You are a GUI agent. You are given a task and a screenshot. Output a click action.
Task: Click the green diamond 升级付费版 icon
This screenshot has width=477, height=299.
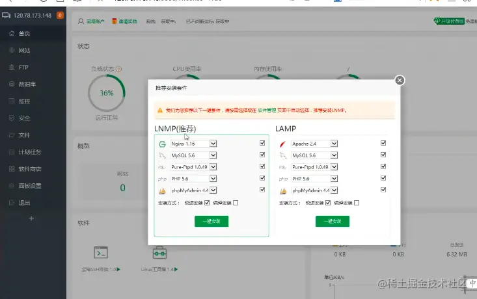coord(437,21)
